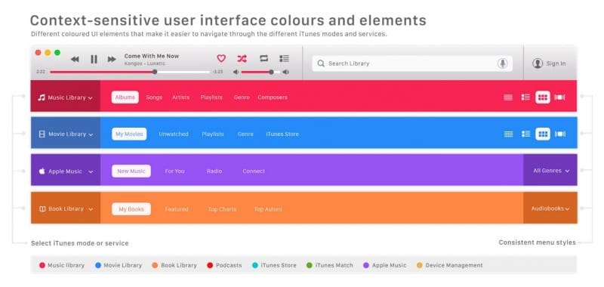The width and height of the screenshot is (604, 287).
Task: Click the Movie Library legend swatch
Action: point(98,265)
